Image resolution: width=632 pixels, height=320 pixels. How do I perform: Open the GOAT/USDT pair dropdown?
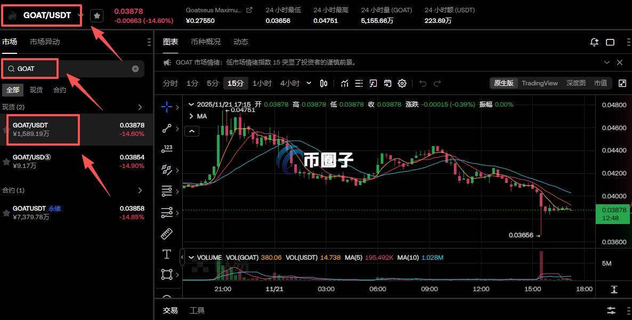pyautogui.click(x=80, y=15)
